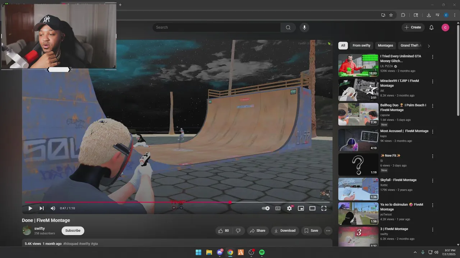Viewport: 460px width, 258px height.
Task: Open Chrome media controls icon
Action: 437,15
